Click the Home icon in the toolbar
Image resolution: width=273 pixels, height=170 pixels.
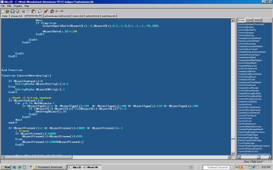pyautogui.click(x=52, y=11)
